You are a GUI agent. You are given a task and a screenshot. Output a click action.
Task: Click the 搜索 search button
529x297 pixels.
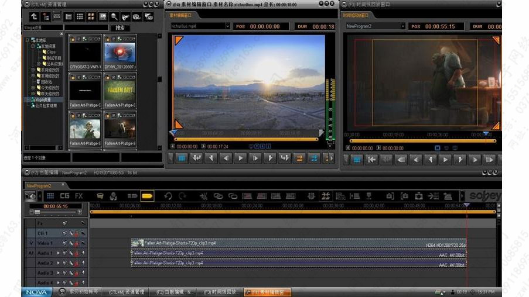(x=120, y=27)
